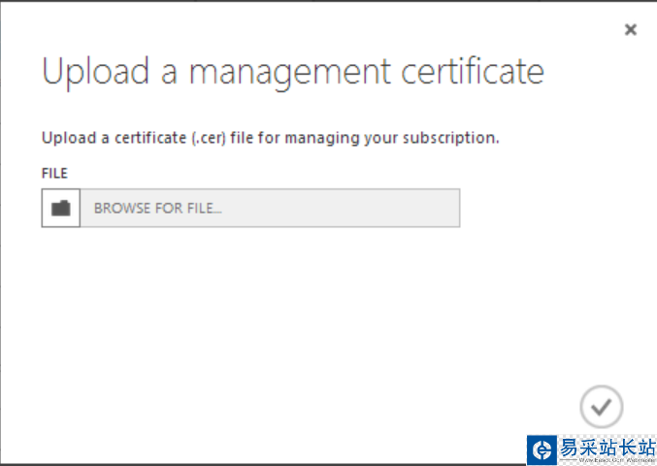Click the certificate upload description text
This screenshot has height=466, width=657.
tap(270, 138)
